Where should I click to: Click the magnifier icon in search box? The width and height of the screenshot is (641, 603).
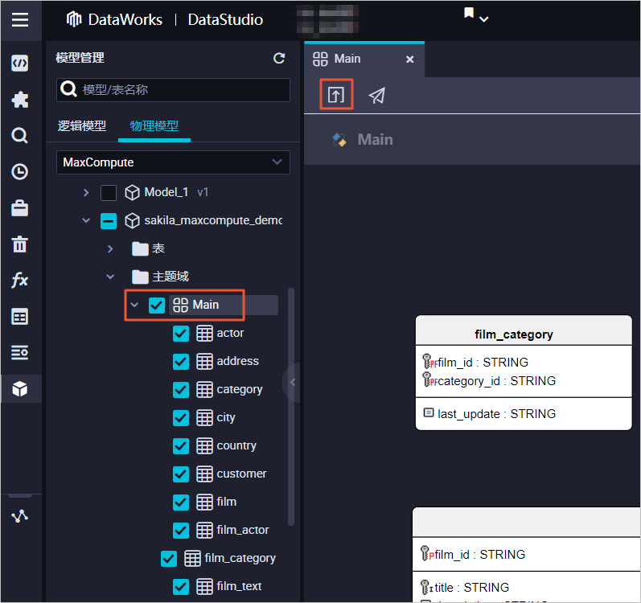pyautogui.click(x=68, y=88)
